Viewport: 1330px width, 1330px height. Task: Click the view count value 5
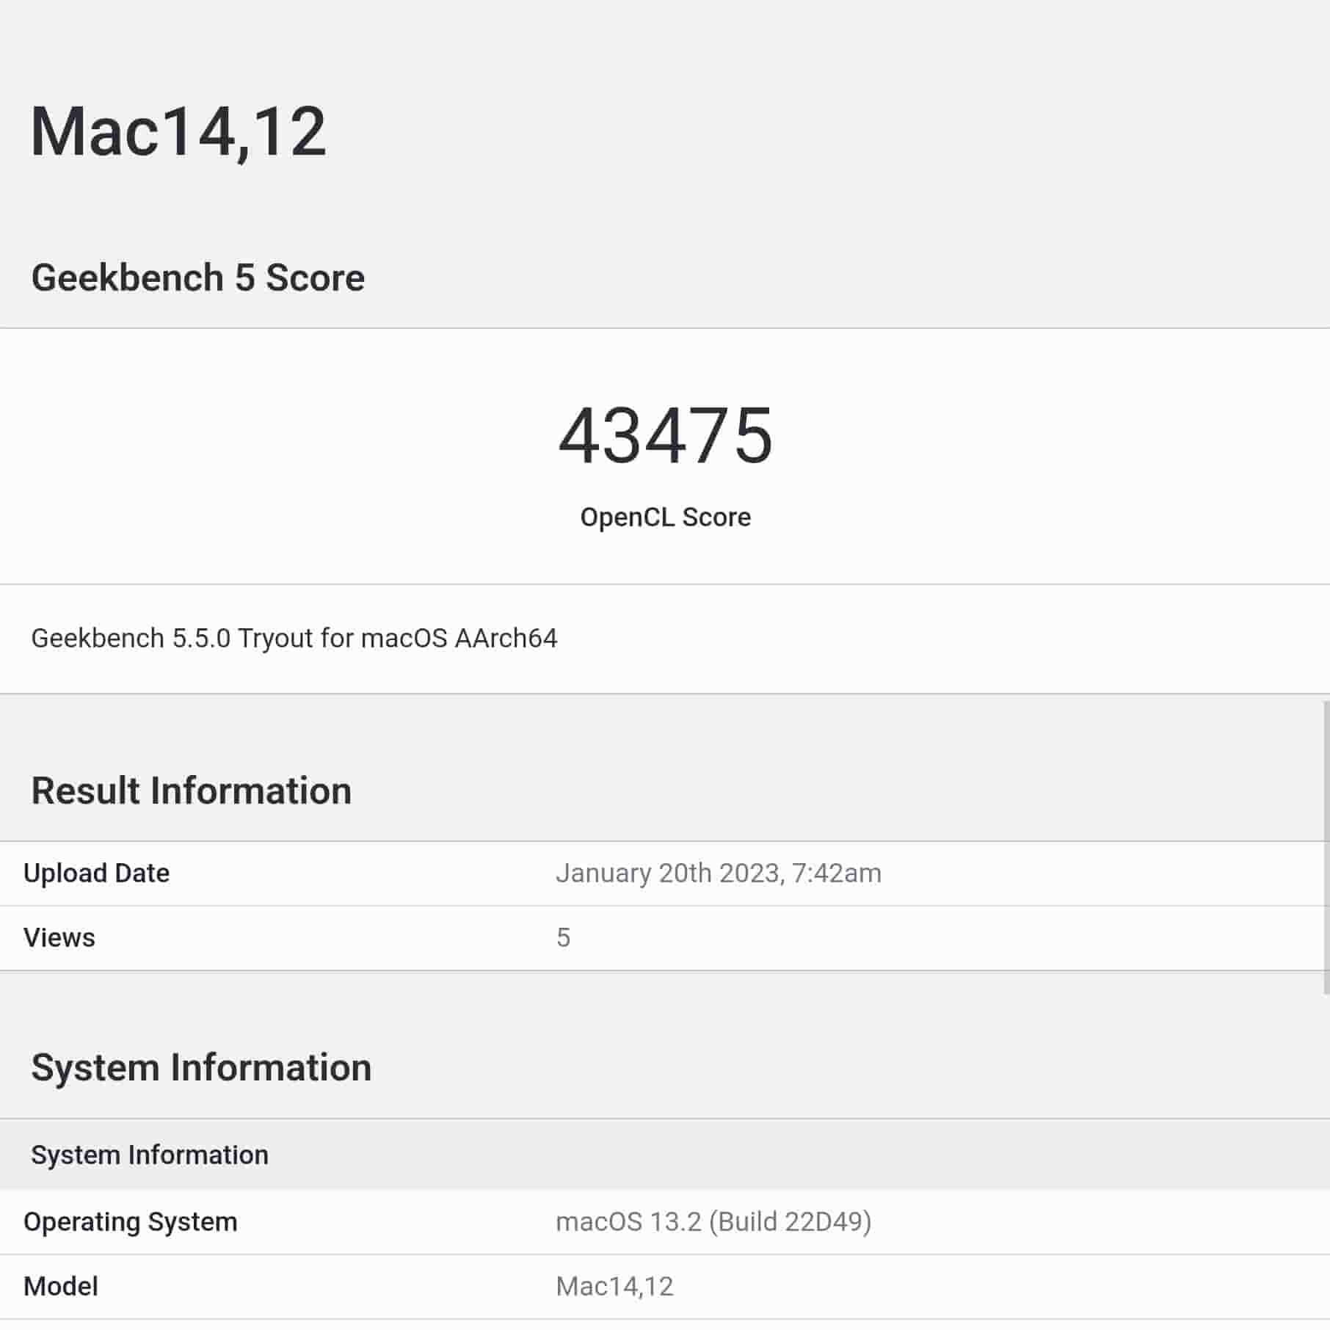point(563,938)
